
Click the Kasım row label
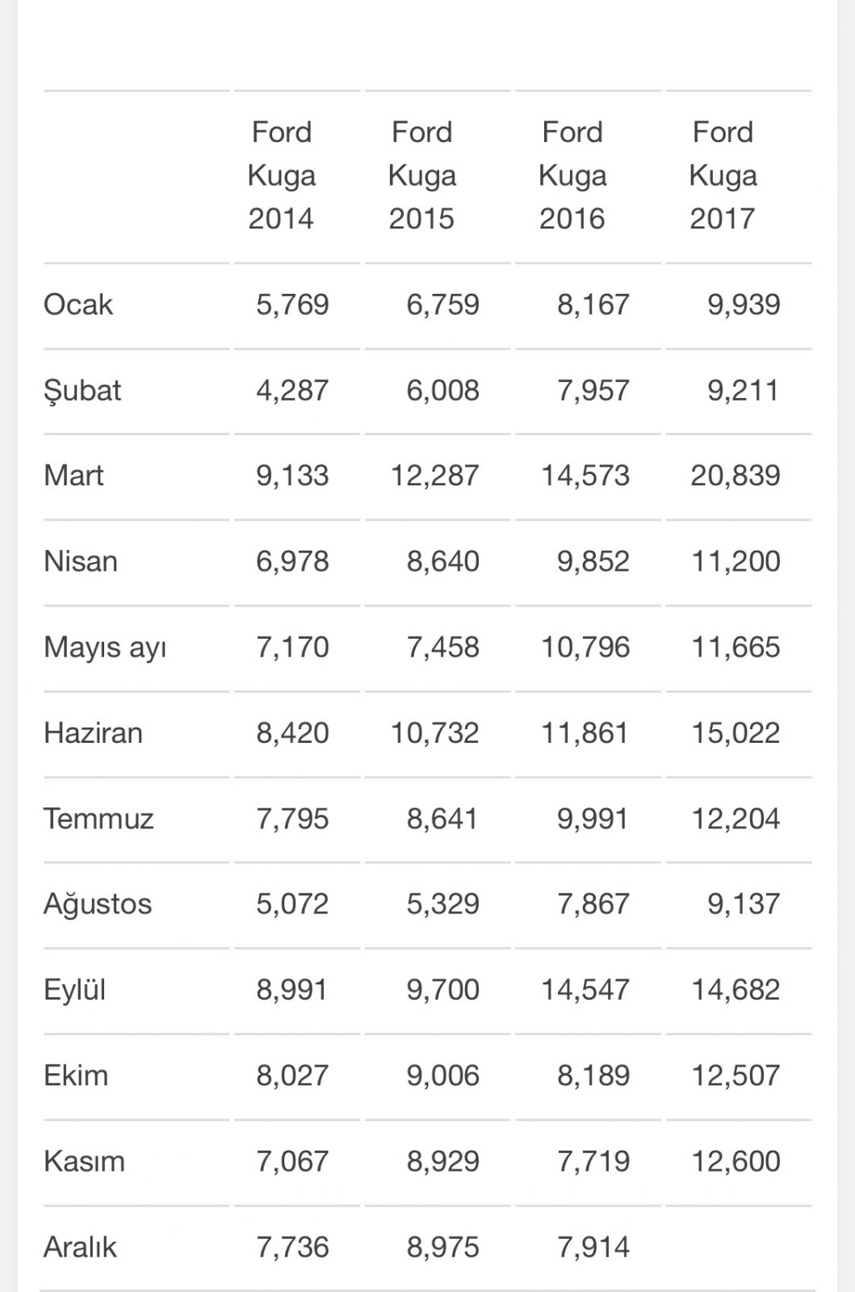84,1162
